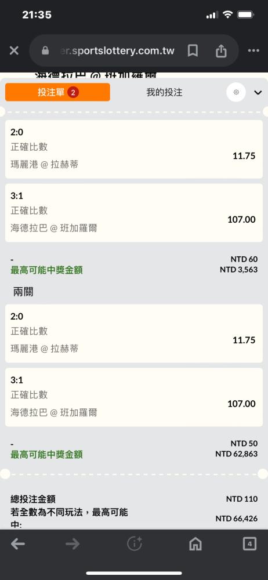Tap the NTD 60 stake amount
This screenshot has height=580, width=268.
(244, 259)
